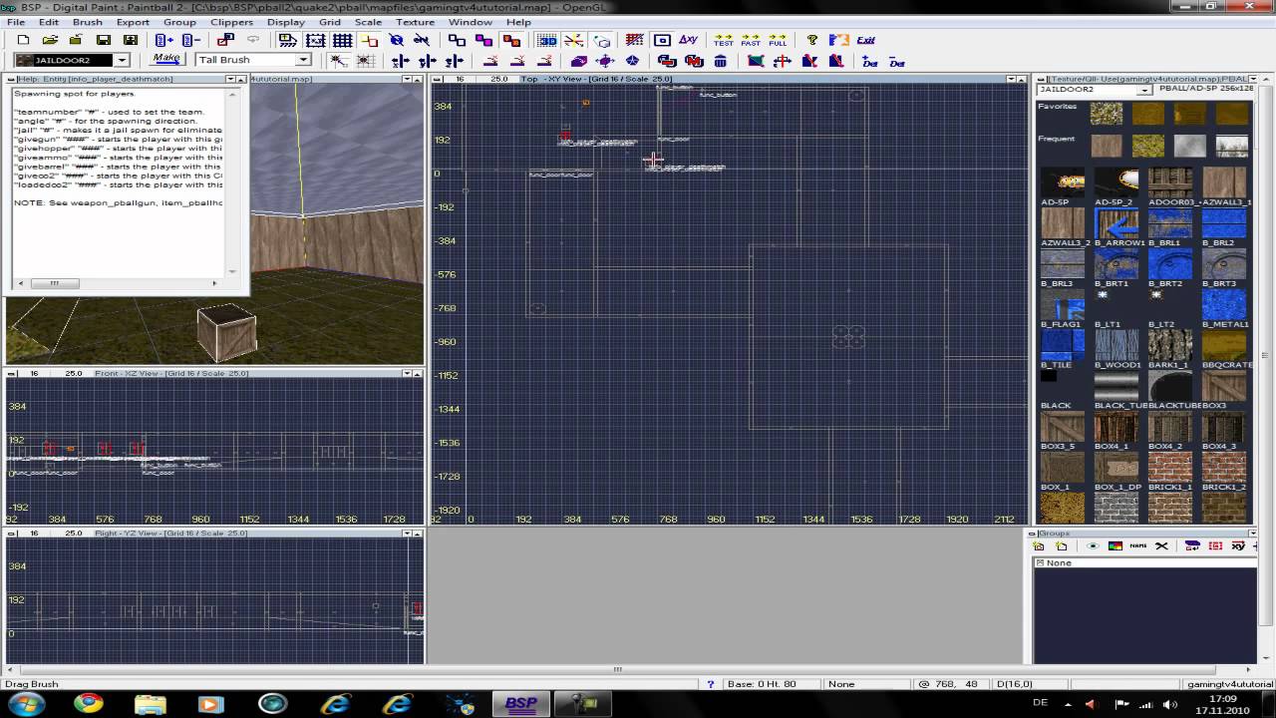This screenshot has height=718, width=1276.
Task: Open help with the question mark icon
Action: [812, 40]
